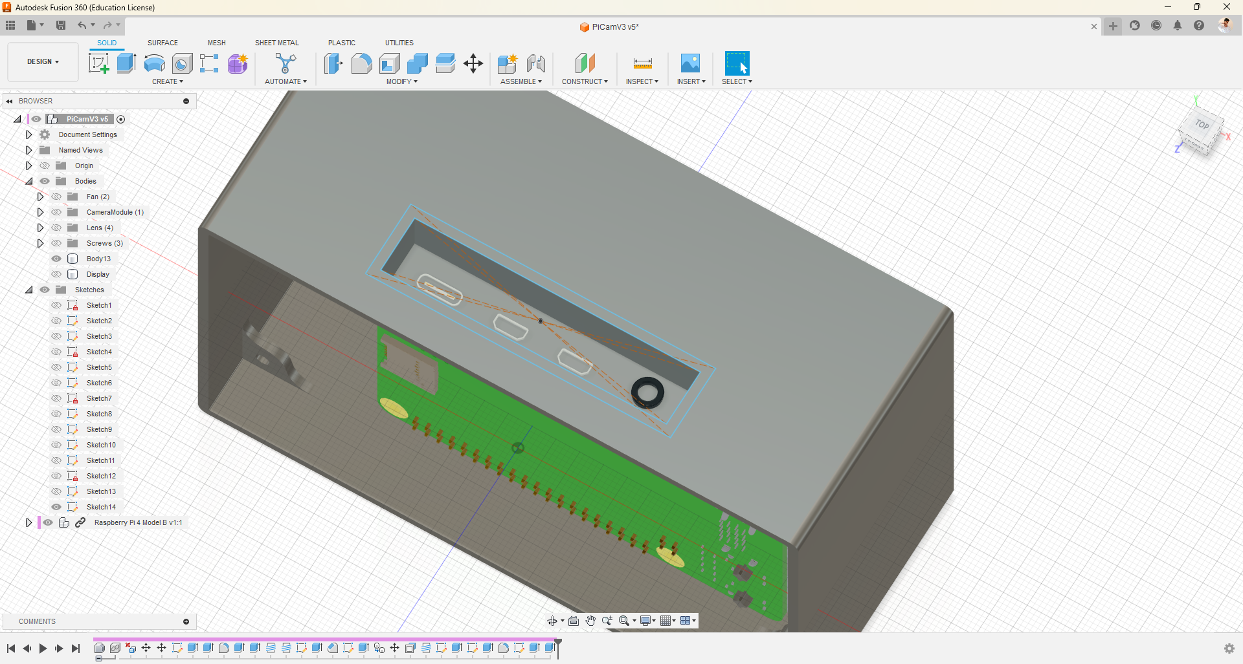Image resolution: width=1243 pixels, height=664 pixels.
Task: Click the Fillet tool in Modify
Action: [x=361, y=63]
